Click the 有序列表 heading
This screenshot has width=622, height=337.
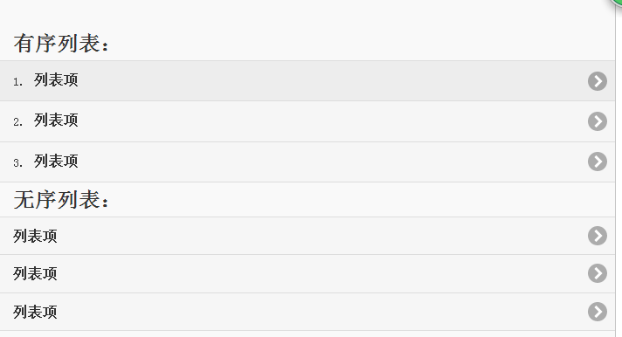pyautogui.click(x=60, y=44)
